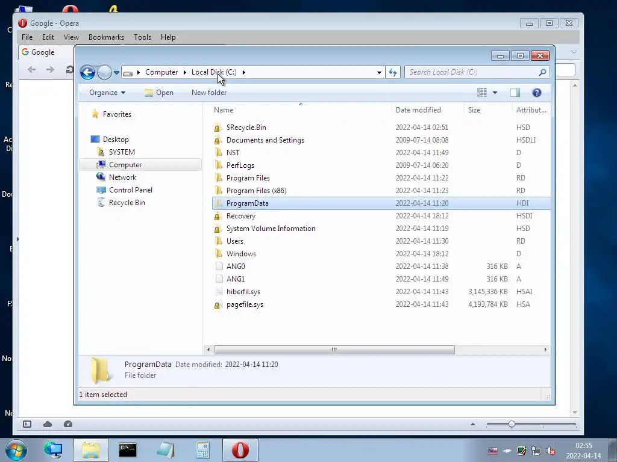Click Computer breadcrumb in address bar
Image resolution: width=617 pixels, height=462 pixels.
(x=161, y=72)
